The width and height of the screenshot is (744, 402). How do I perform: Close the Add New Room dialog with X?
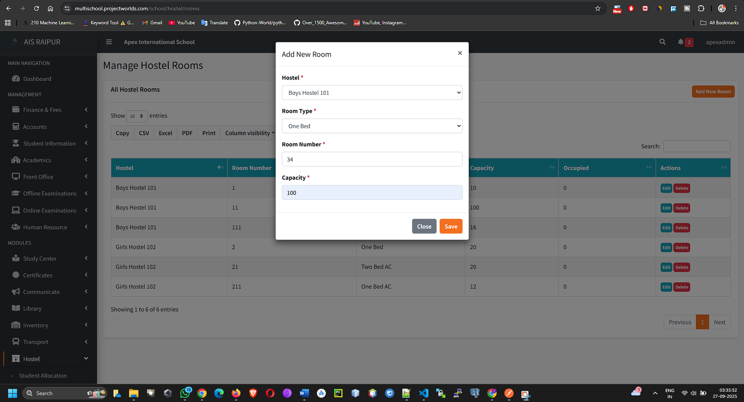459,53
